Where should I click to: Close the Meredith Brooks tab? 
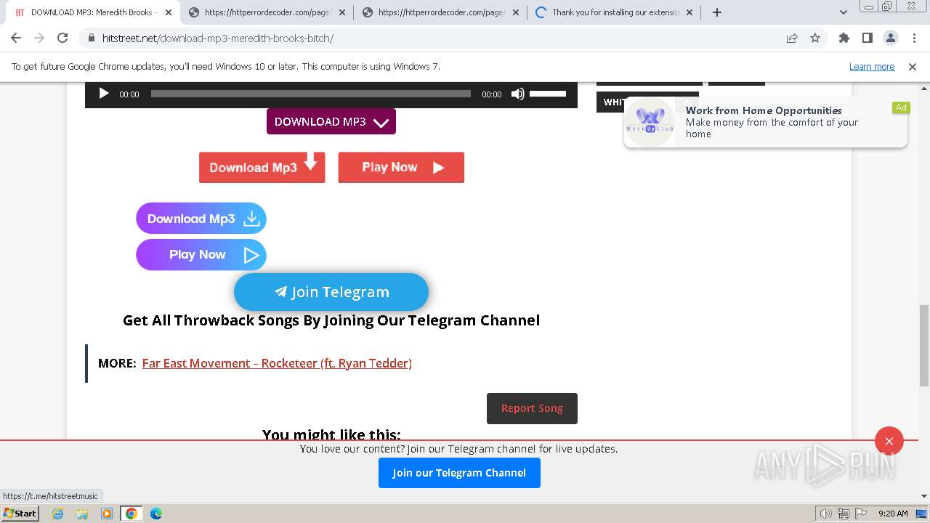[x=169, y=12]
